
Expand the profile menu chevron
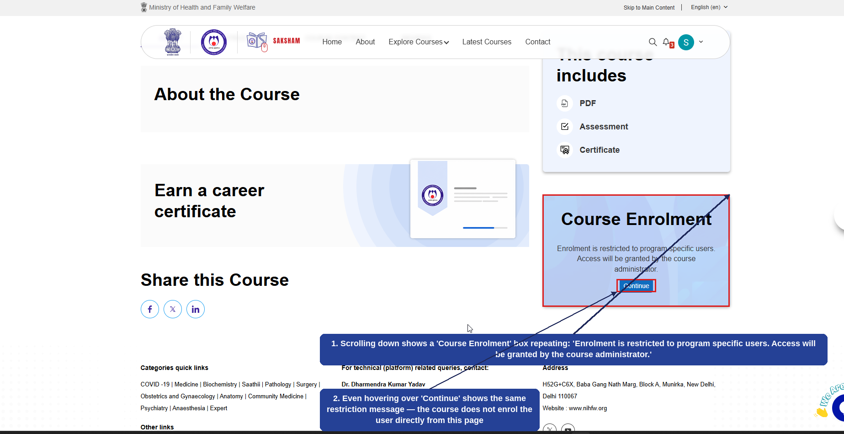tap(701, 42)
